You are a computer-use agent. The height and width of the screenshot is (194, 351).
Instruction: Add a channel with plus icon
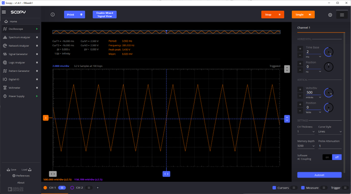coord(98,188)
